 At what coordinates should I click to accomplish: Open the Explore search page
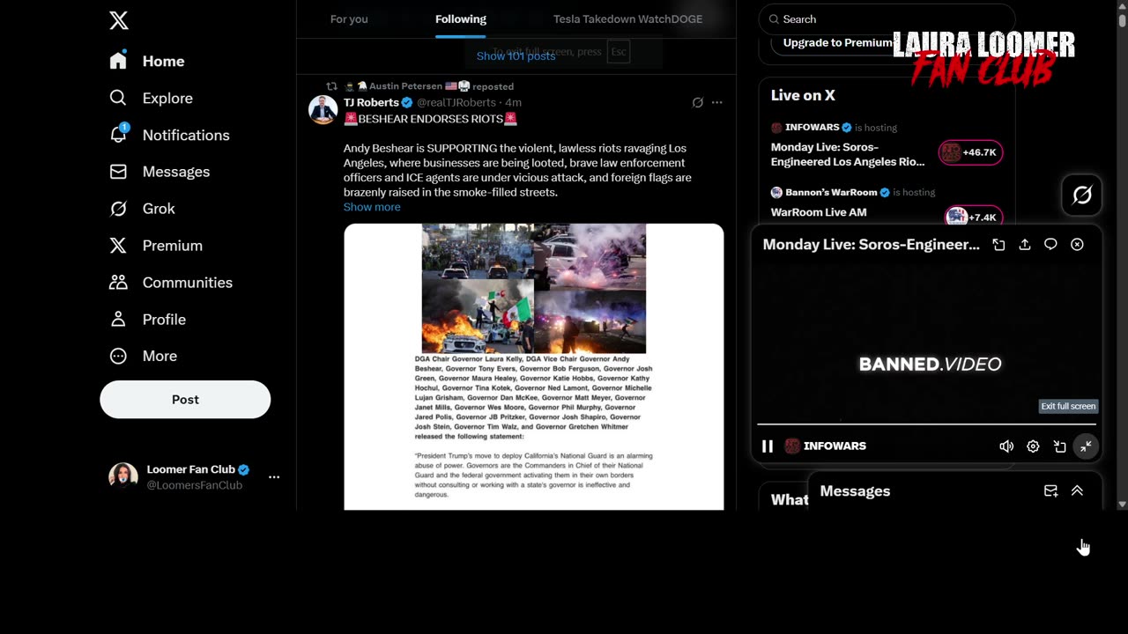tap(151, 98)
